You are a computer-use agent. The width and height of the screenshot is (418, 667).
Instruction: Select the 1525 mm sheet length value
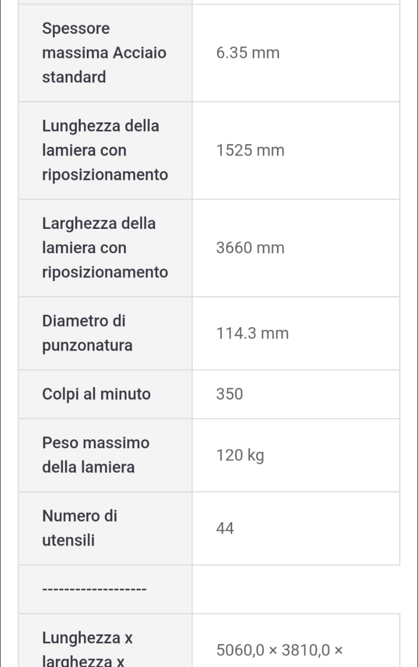click(250, 151)
